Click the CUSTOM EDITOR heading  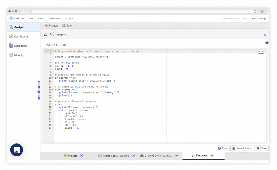pos(55,45)
